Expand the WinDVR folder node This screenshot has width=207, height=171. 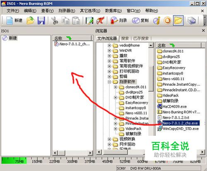109,51
